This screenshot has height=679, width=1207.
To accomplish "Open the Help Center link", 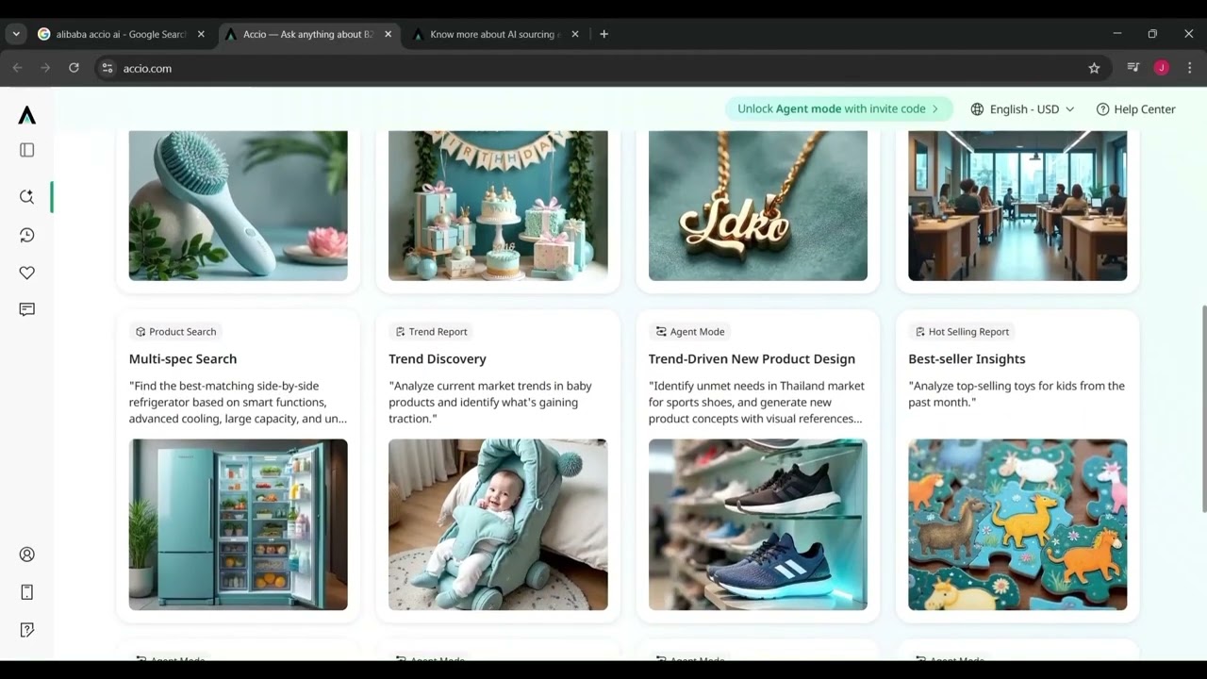I will 1135,109.
